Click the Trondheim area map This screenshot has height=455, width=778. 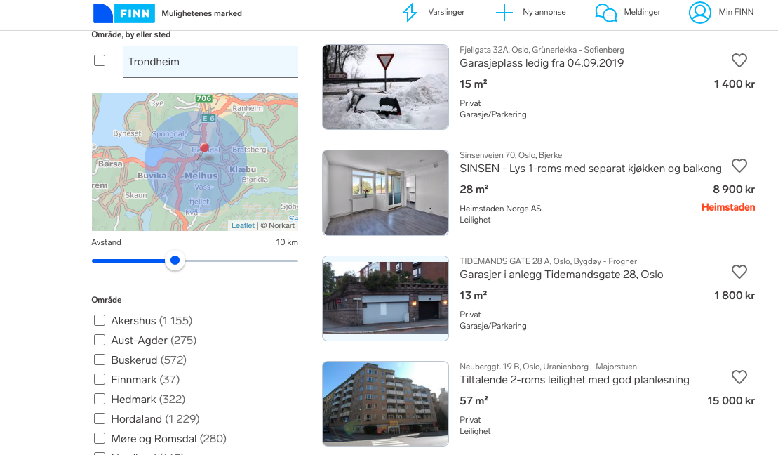coord(195,162)
